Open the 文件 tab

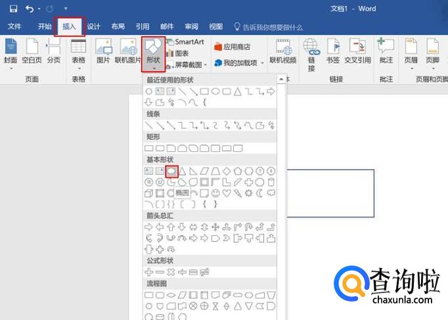click(14, 26)
